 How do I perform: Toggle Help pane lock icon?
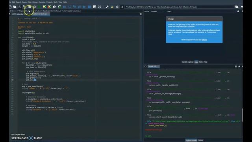point(238,11)
